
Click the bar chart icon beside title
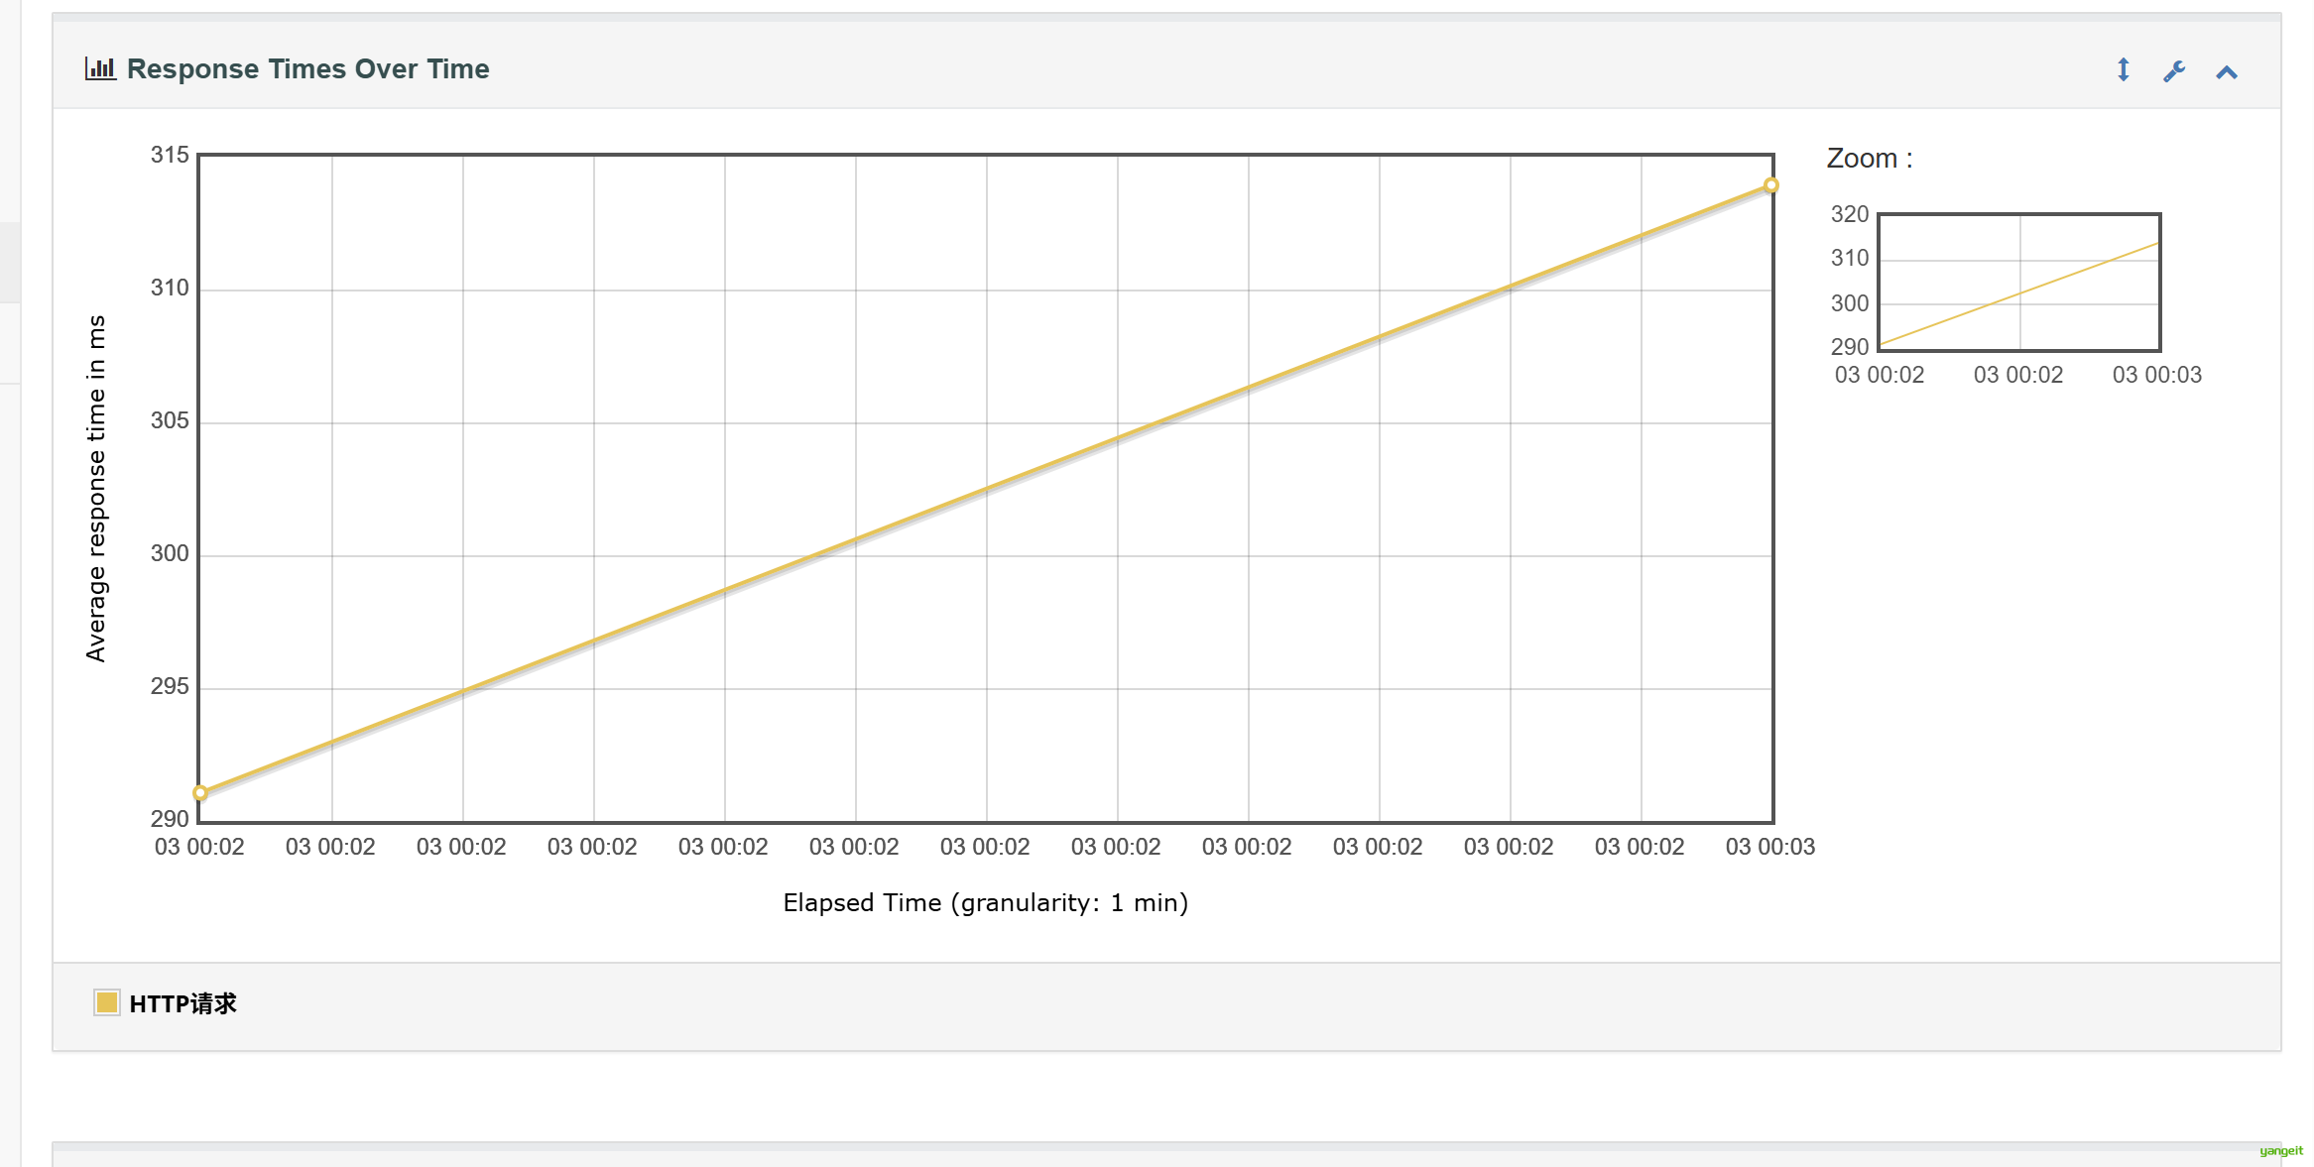coord(100,68)
